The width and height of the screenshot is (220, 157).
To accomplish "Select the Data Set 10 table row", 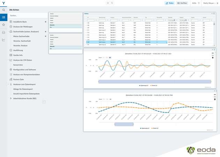I will [149, 45].
